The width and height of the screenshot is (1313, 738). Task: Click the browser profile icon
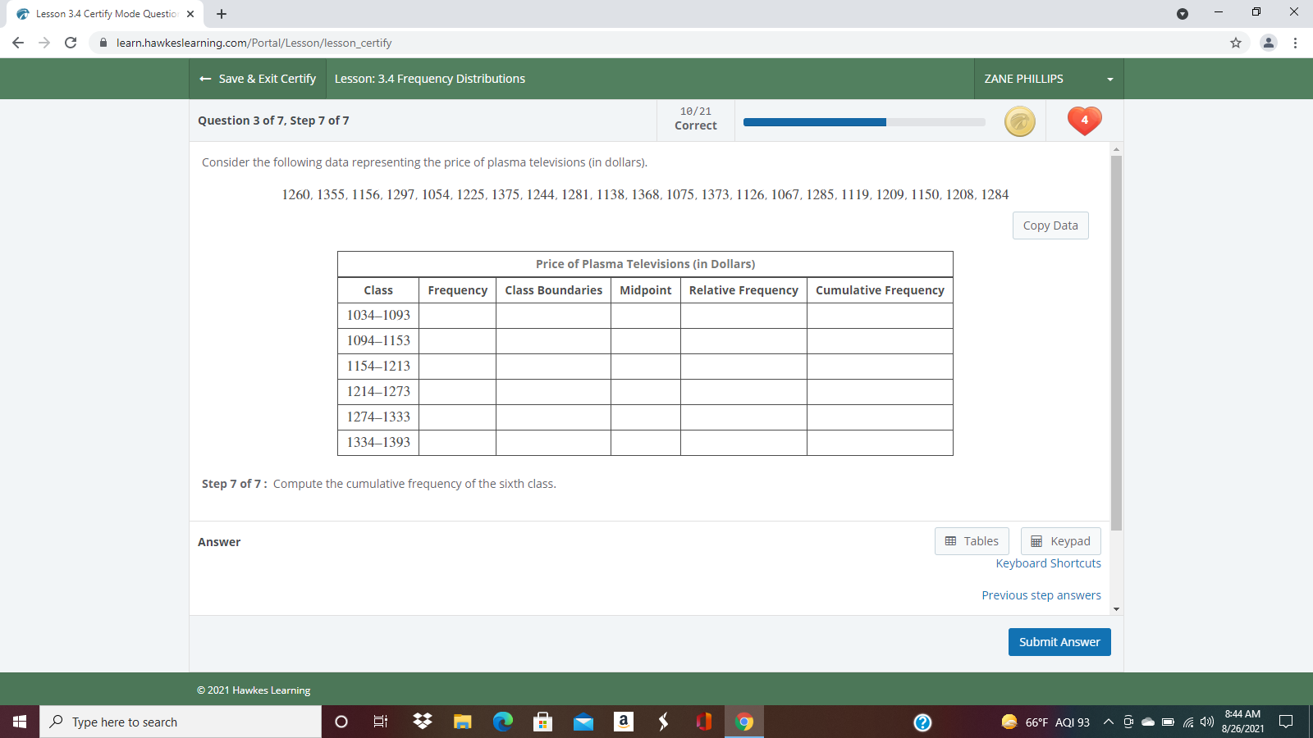click(x=1268, y=43)
